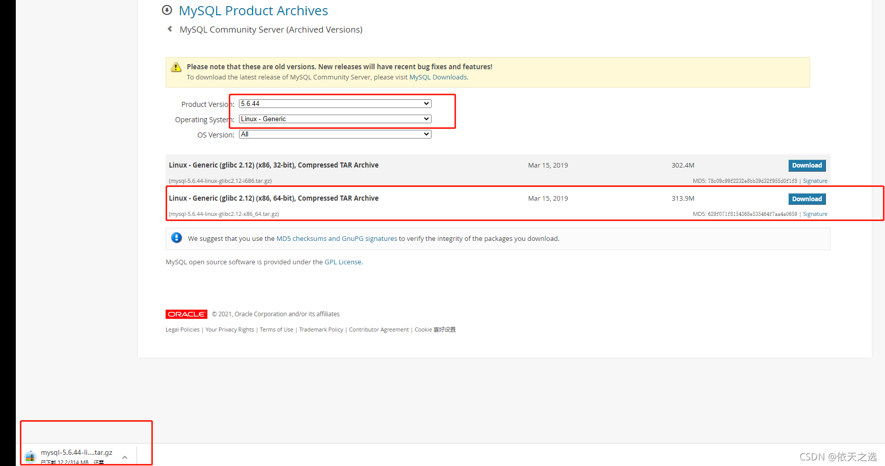Open Your Privacy Rights footer link
This screenshot has height=466, width=885.
(230, 330)
